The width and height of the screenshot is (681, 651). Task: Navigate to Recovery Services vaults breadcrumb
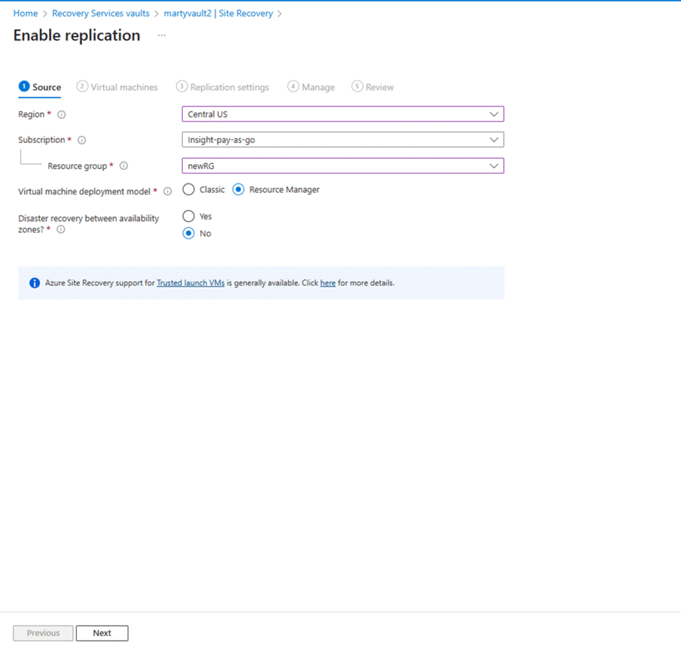pos(100,13)
